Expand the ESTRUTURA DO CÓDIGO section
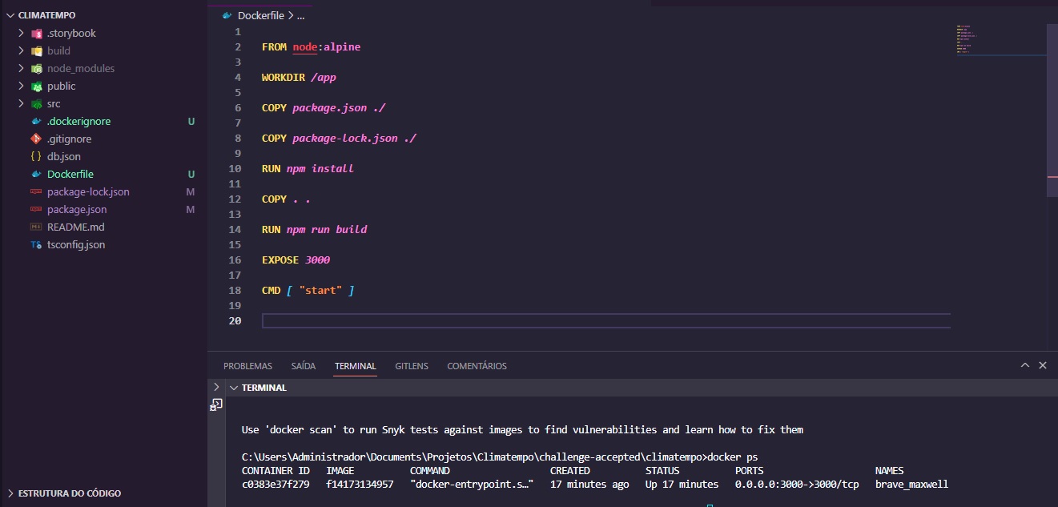Screen dimensions: 1058x507 tap(10, 493)
